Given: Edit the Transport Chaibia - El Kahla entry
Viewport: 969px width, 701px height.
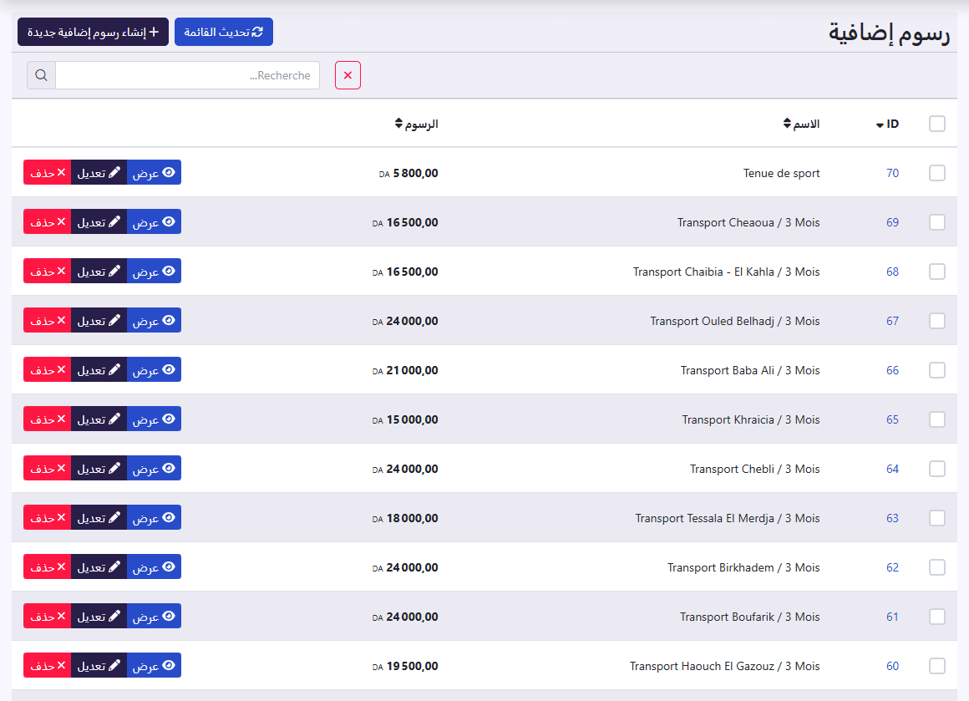Looking at the screenshot, I should pos(99,272).
